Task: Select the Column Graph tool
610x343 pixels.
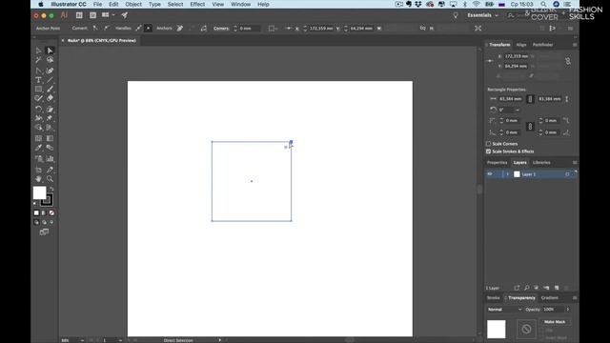Action: pos(50,158)
